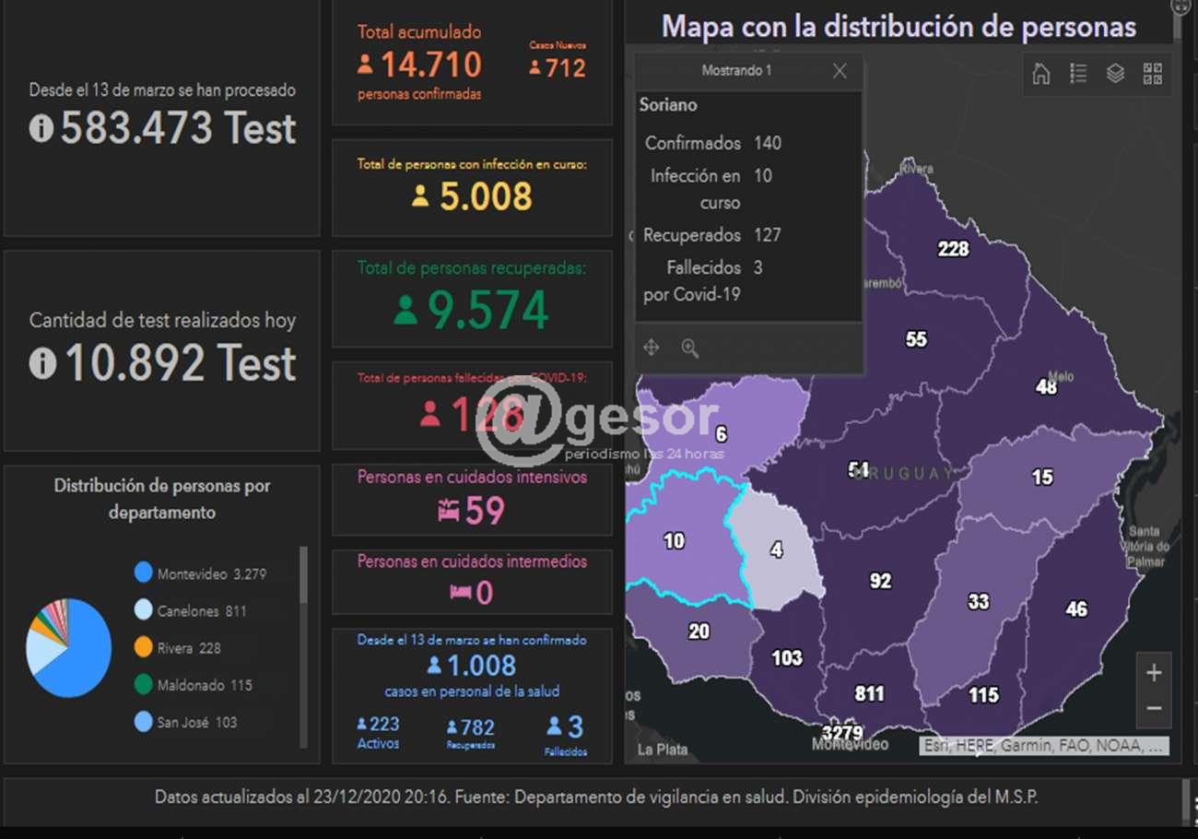
Task: Click the Rivera orange legend swatch
Action: click(x=143, y=648)
